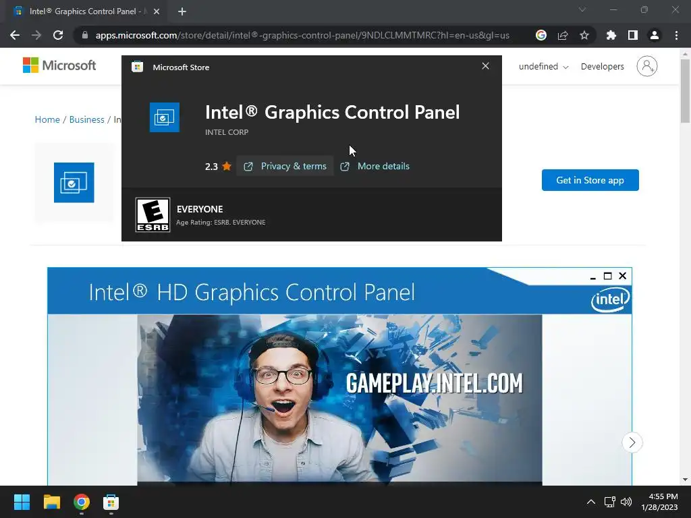
Task: Click the sign-in account avatar icon
Action: [x=646, y=66]
